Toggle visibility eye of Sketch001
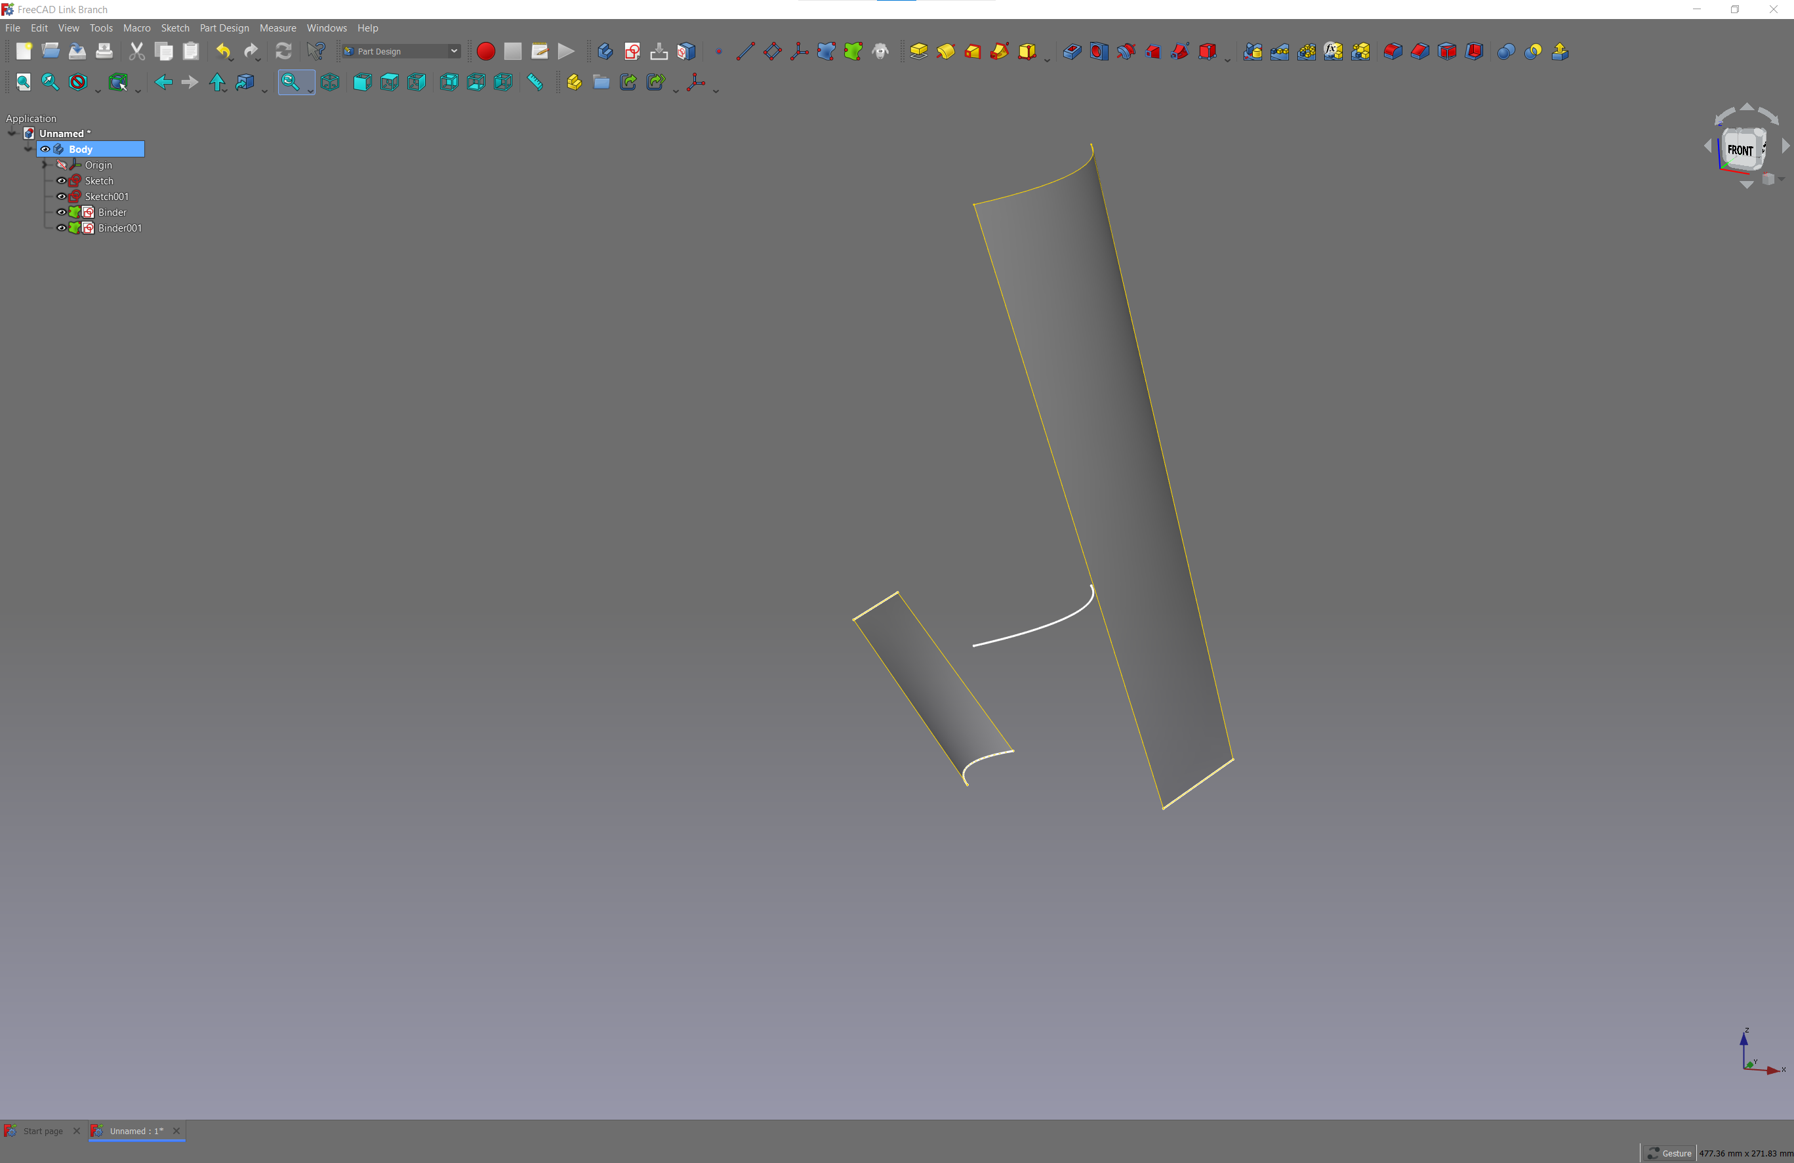This screenshot has height=1163, width=1794. point(62,197)
